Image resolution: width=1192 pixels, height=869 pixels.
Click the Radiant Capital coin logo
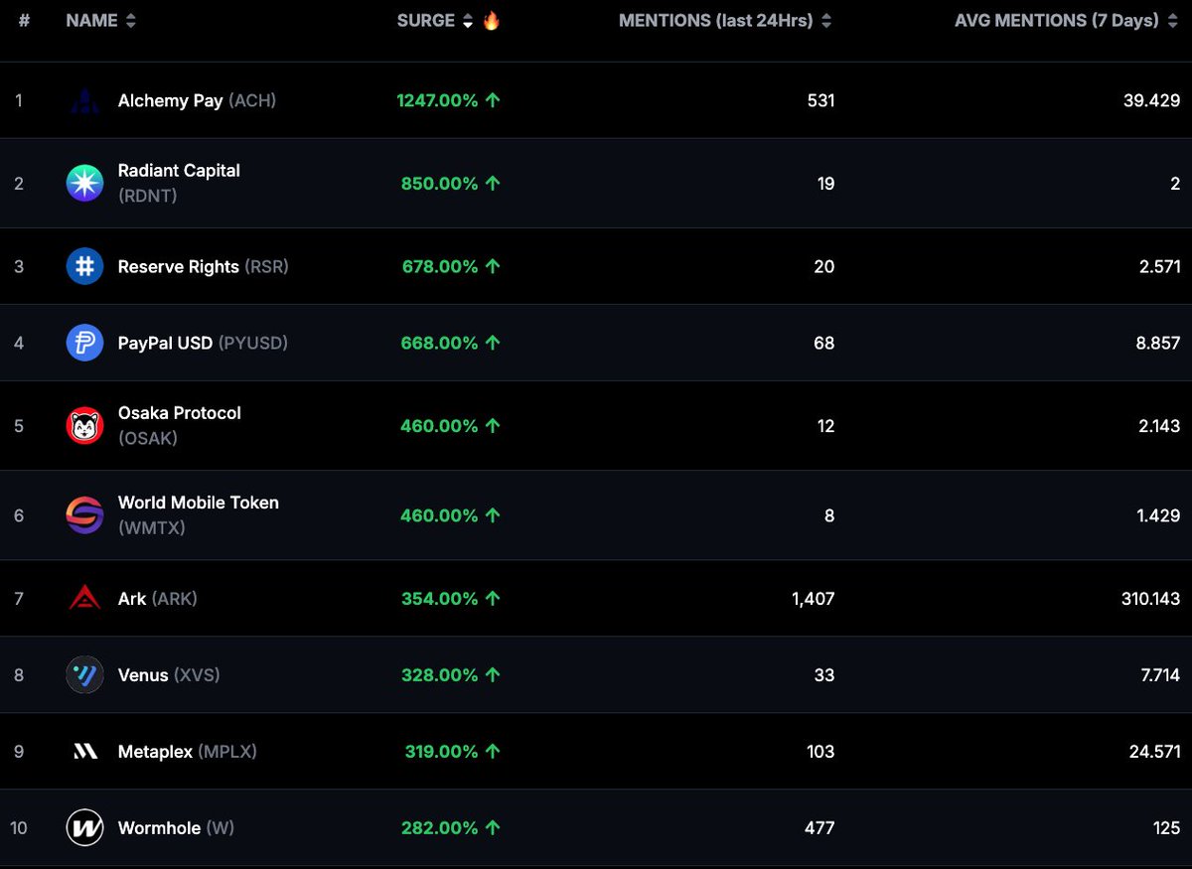(x=84, y=184)
